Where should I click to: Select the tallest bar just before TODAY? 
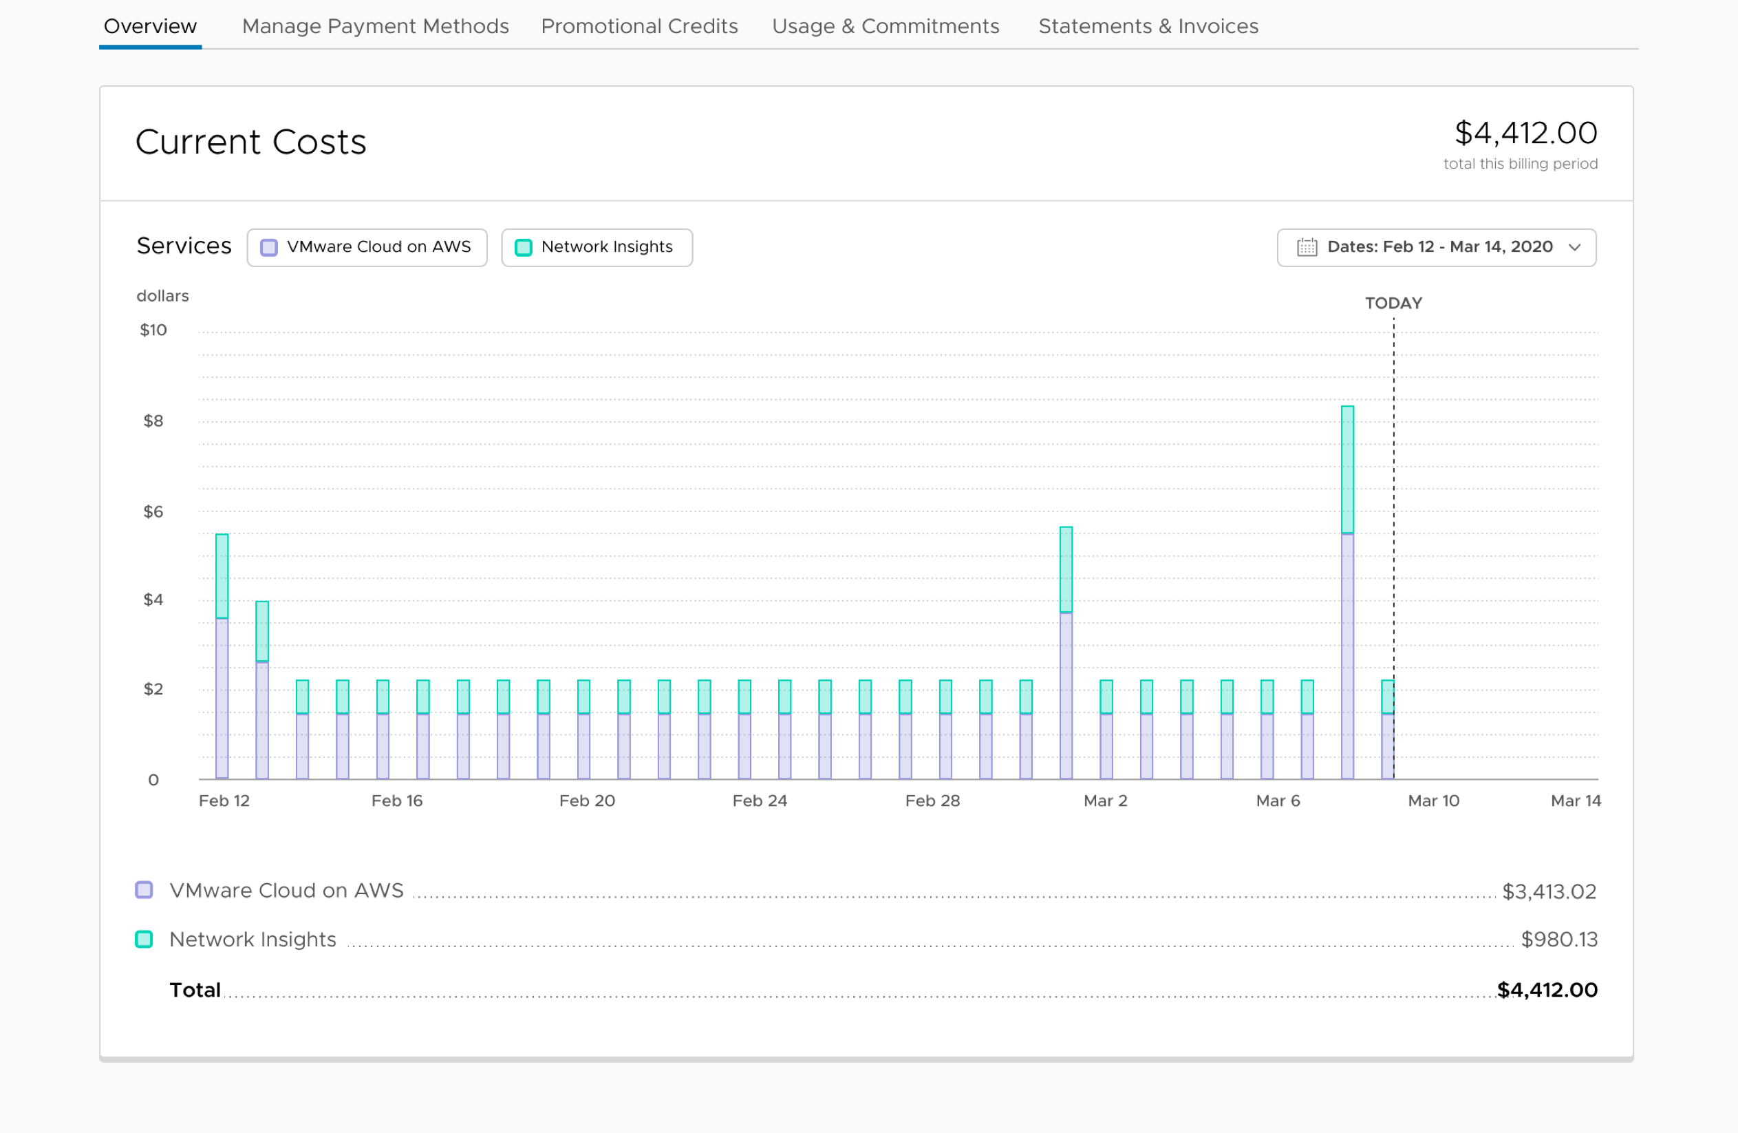[1347, 593]
